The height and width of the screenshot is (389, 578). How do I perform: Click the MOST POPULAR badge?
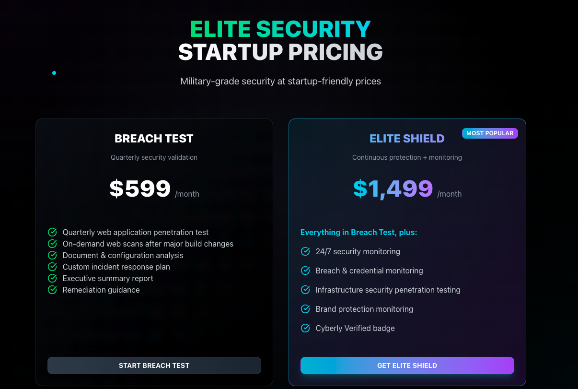click(x=490, y=133)
